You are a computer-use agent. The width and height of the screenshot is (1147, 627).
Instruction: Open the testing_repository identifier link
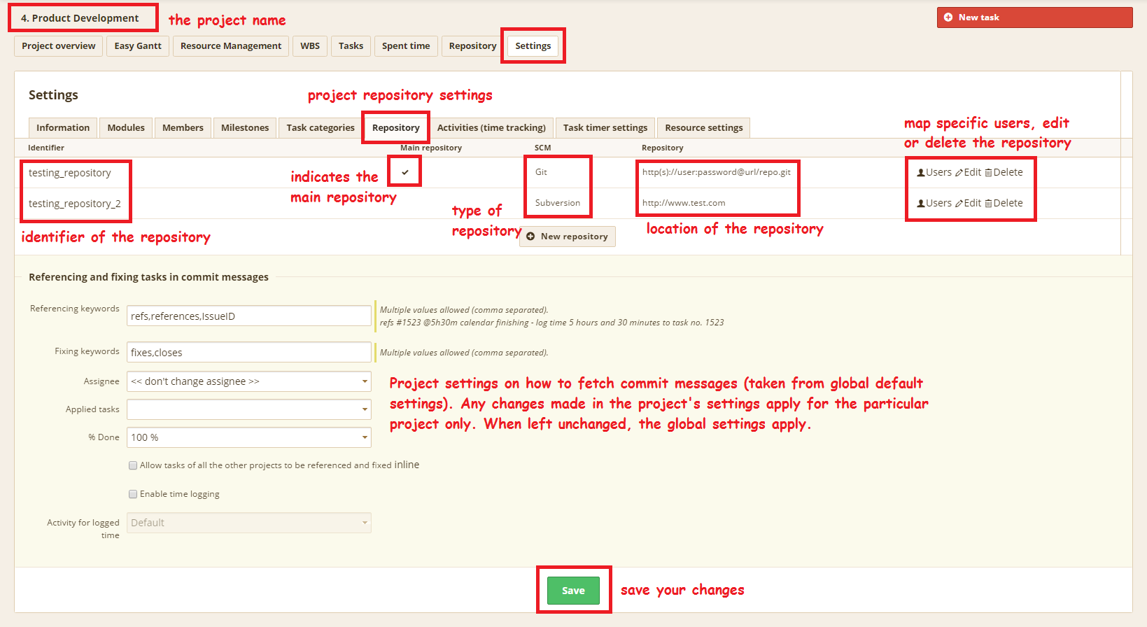69,173
